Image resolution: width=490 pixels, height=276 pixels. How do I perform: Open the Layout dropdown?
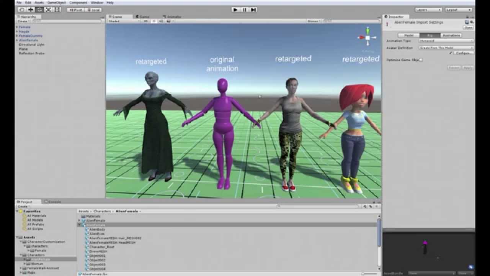(x=459, y=10)
